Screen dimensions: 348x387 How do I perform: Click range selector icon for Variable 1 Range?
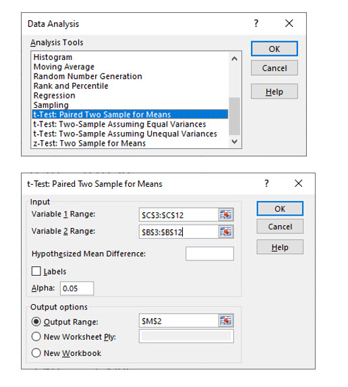(x=226, y=215)
